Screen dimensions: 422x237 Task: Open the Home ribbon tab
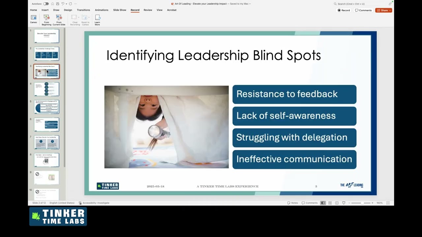[33, 10]
